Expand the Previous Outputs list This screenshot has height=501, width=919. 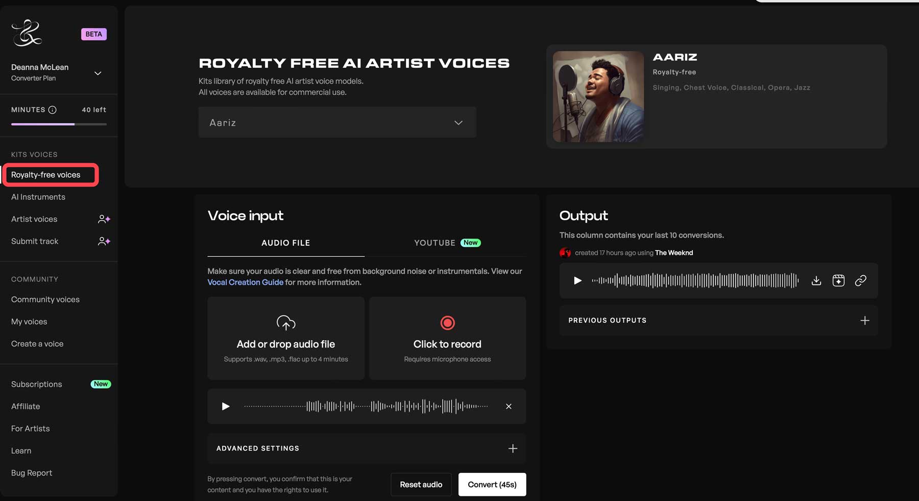click(x=865, y=320)
